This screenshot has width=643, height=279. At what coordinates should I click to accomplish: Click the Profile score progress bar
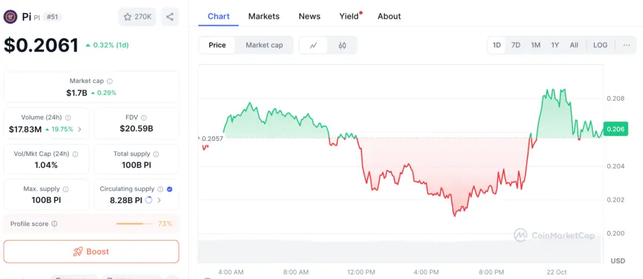click(x=134, y=224)
